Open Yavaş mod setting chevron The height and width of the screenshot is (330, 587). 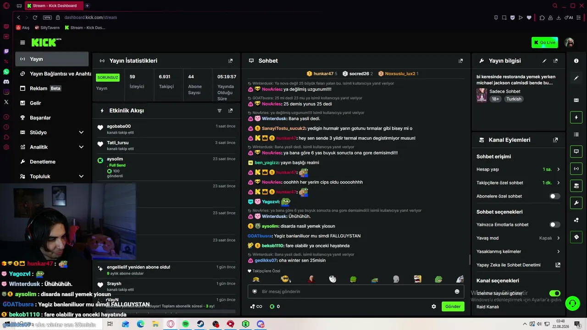tap(558, 238)
